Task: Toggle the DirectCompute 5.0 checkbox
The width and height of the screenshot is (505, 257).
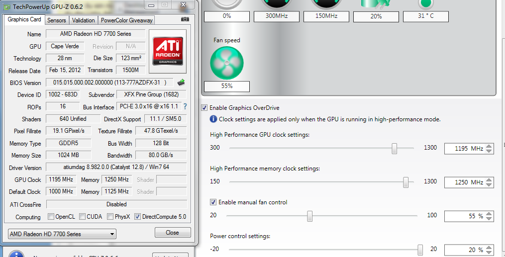Action: click(137, 216)
